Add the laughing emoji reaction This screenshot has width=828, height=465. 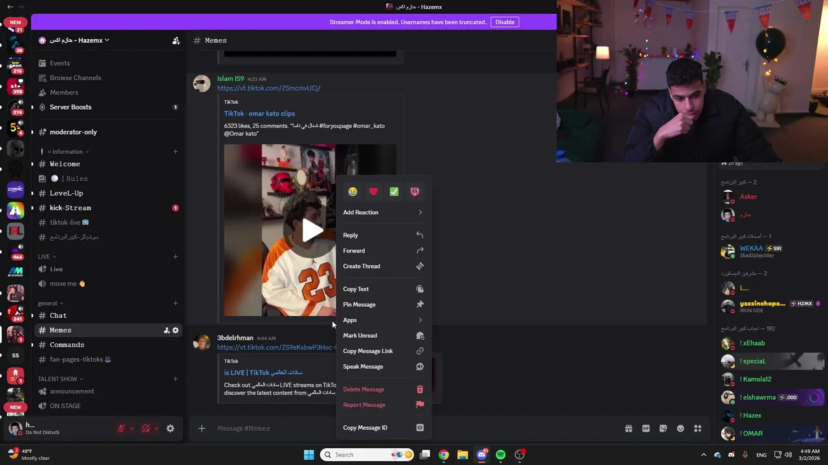353,192
